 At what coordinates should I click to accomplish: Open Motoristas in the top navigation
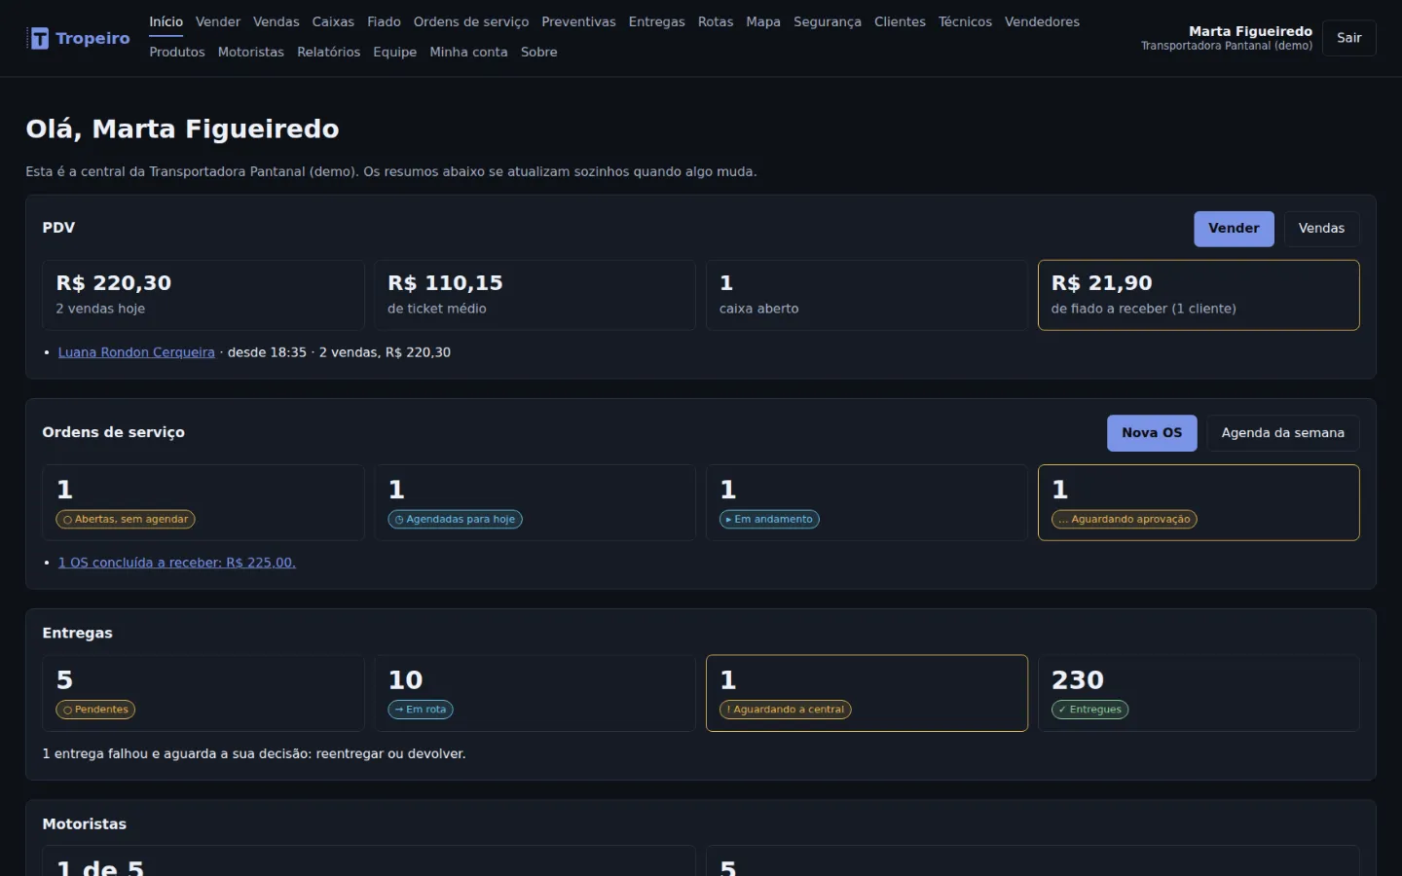click(251, 52)
